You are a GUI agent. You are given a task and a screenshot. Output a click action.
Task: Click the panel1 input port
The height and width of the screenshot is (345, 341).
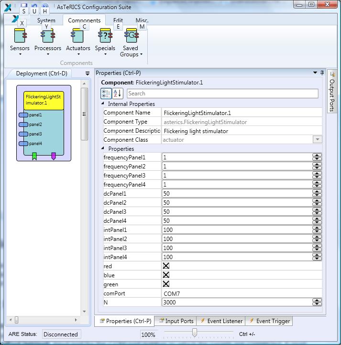23,115
